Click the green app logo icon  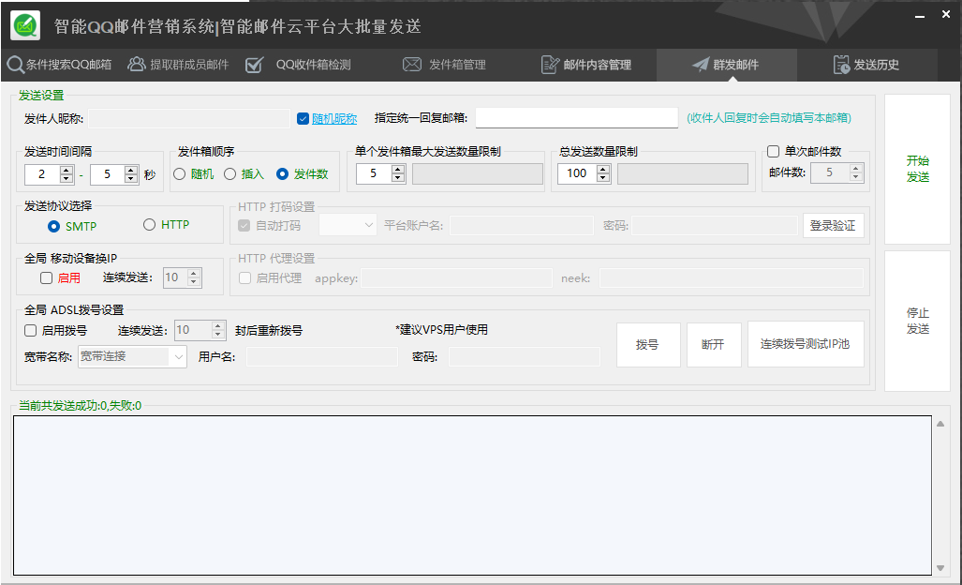(25, 25)
